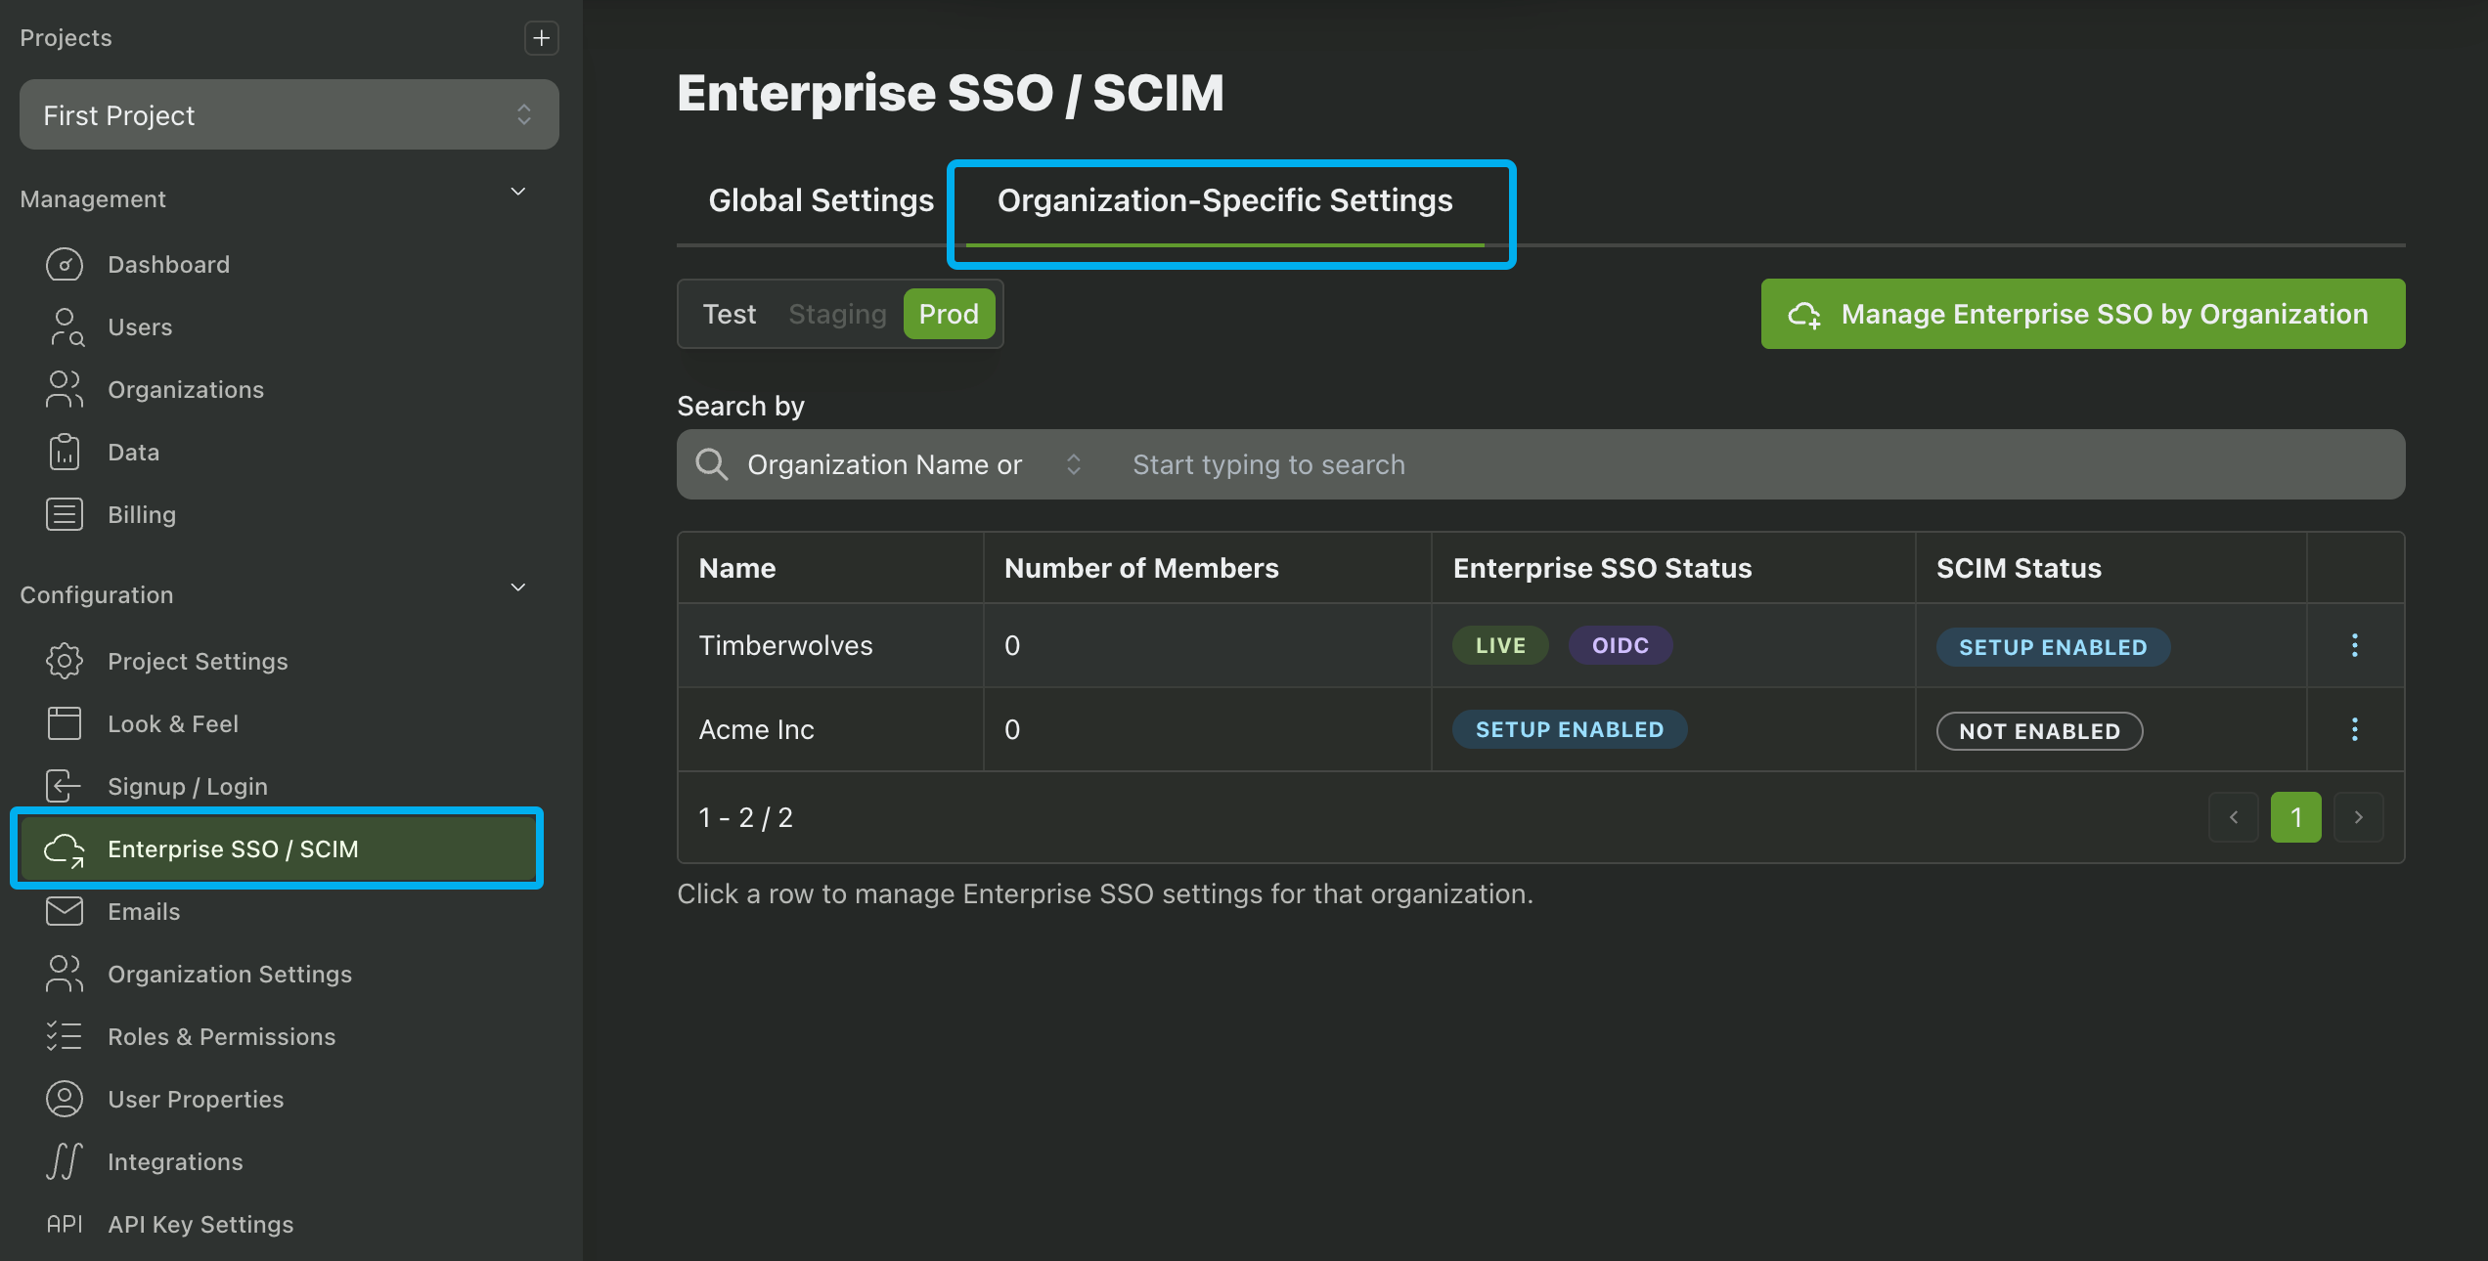
Task: Open the search field criteria dropdown
Action: pyautogui.click(x=1073, y=464)
